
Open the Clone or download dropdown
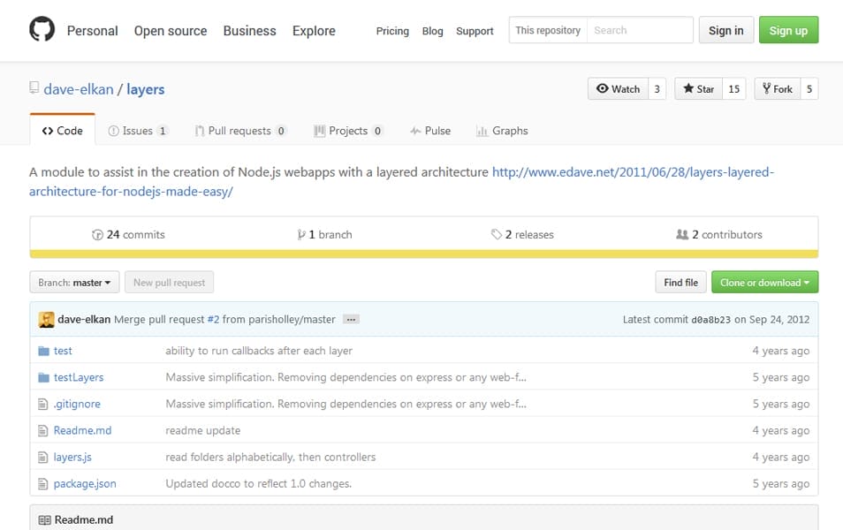[764, 283]
